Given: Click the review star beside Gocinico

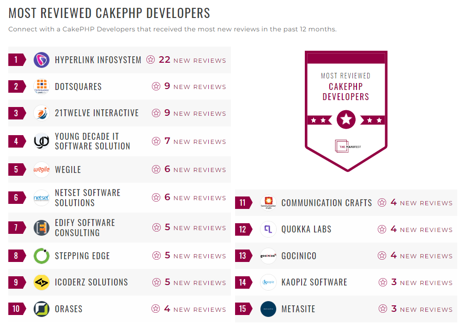Looking at the screenshot, I should [382, 256].
